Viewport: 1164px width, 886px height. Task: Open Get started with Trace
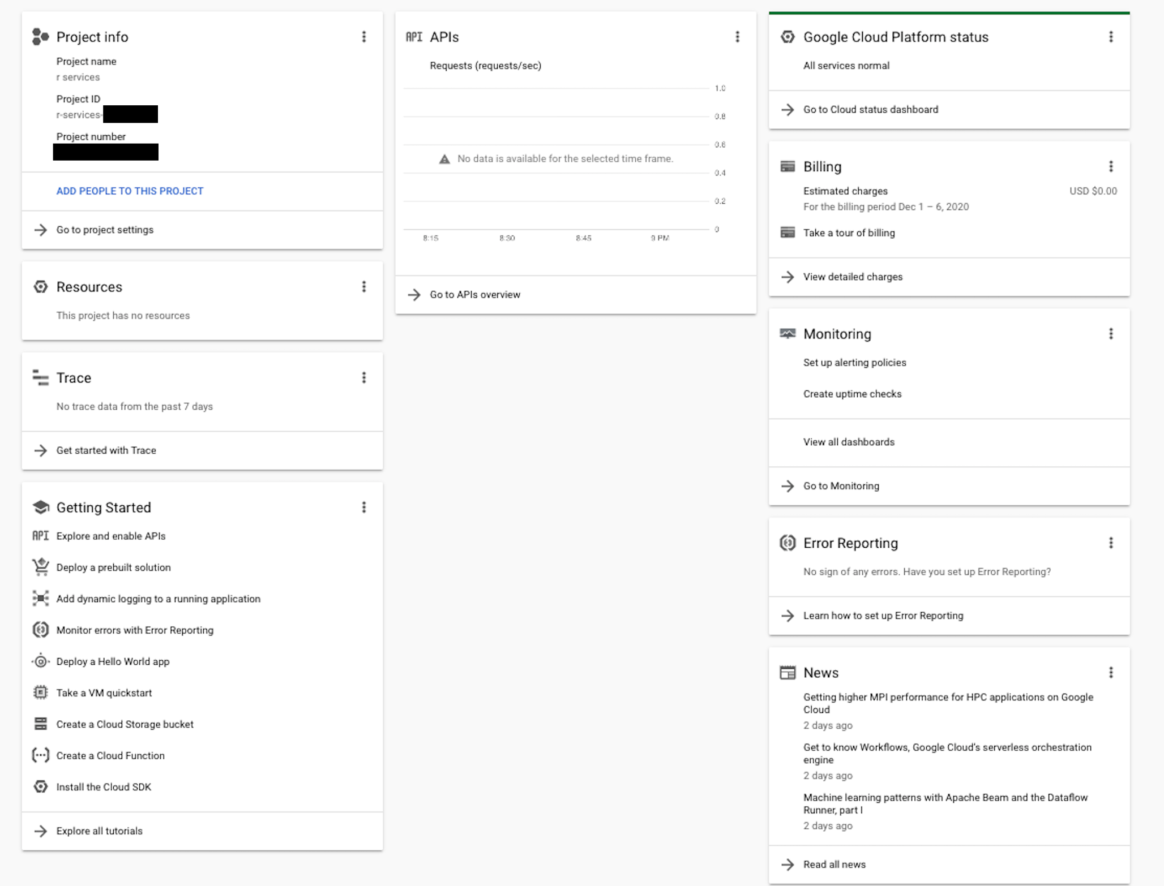click(x=106, y=450)
